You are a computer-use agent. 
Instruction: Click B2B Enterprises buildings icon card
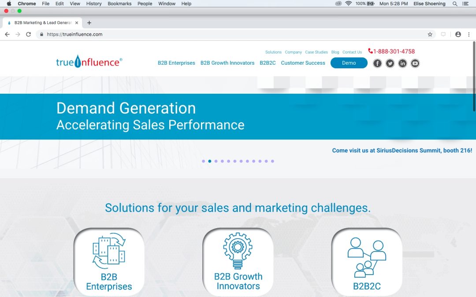coord(109,262)
